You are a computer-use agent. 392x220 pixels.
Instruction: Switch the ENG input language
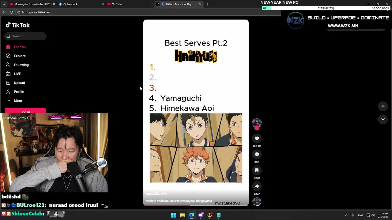(360, 215)
